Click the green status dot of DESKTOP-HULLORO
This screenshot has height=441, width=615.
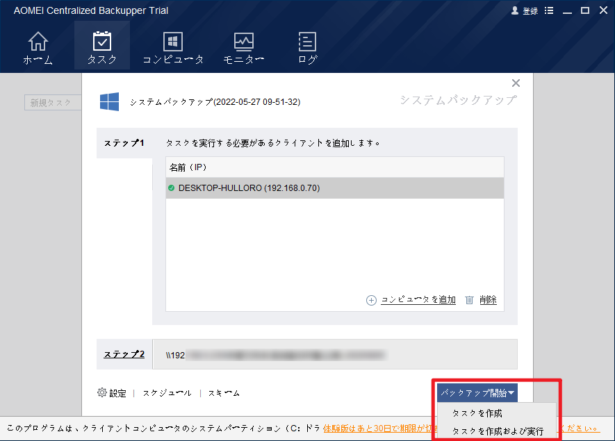click(171, 188)
